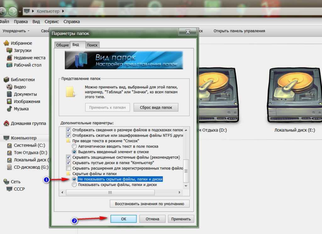
Task: Click the address bar arrow after Компьютер
Action: (63, 11)
